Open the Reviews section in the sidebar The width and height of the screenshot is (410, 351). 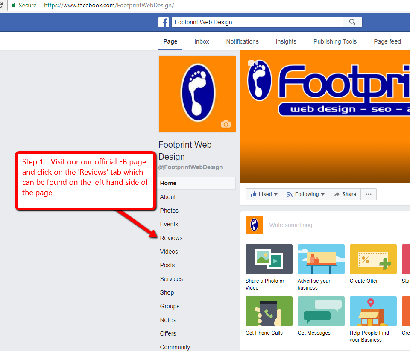171,238
